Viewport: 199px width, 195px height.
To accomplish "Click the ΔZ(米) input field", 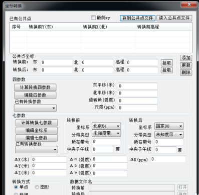I will (49, 173).
